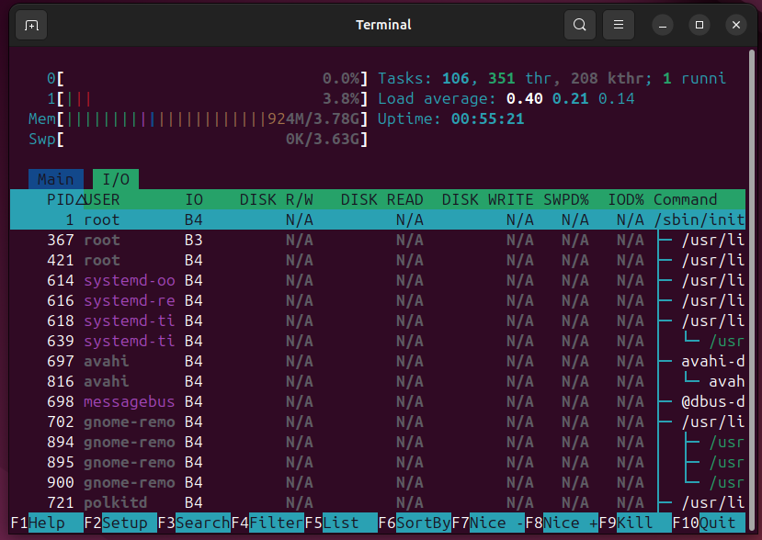Click F4 Filter
Viewport: 762px width, 540px height.
click(267, 523)
